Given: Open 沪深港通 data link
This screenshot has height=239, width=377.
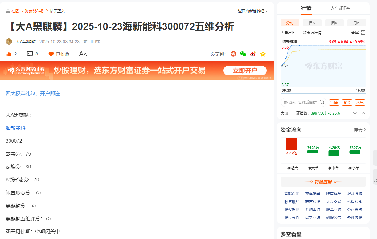Looking at the screenshot, I should click(x=354, y=193).
